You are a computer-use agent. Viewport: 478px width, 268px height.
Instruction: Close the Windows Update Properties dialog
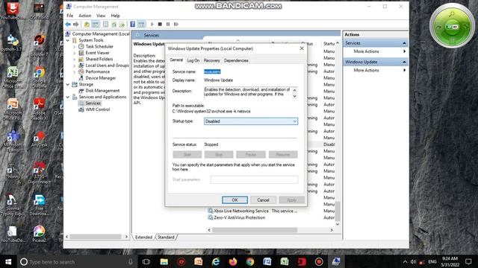point(302,48)
